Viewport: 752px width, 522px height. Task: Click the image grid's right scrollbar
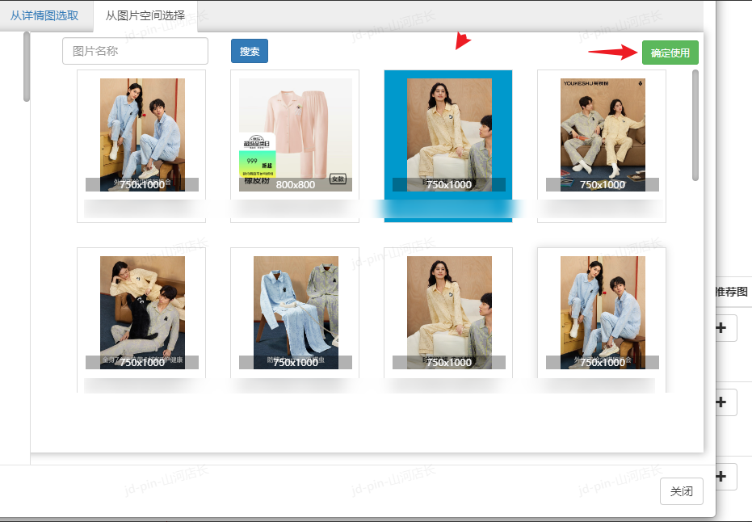coord(695,125)
